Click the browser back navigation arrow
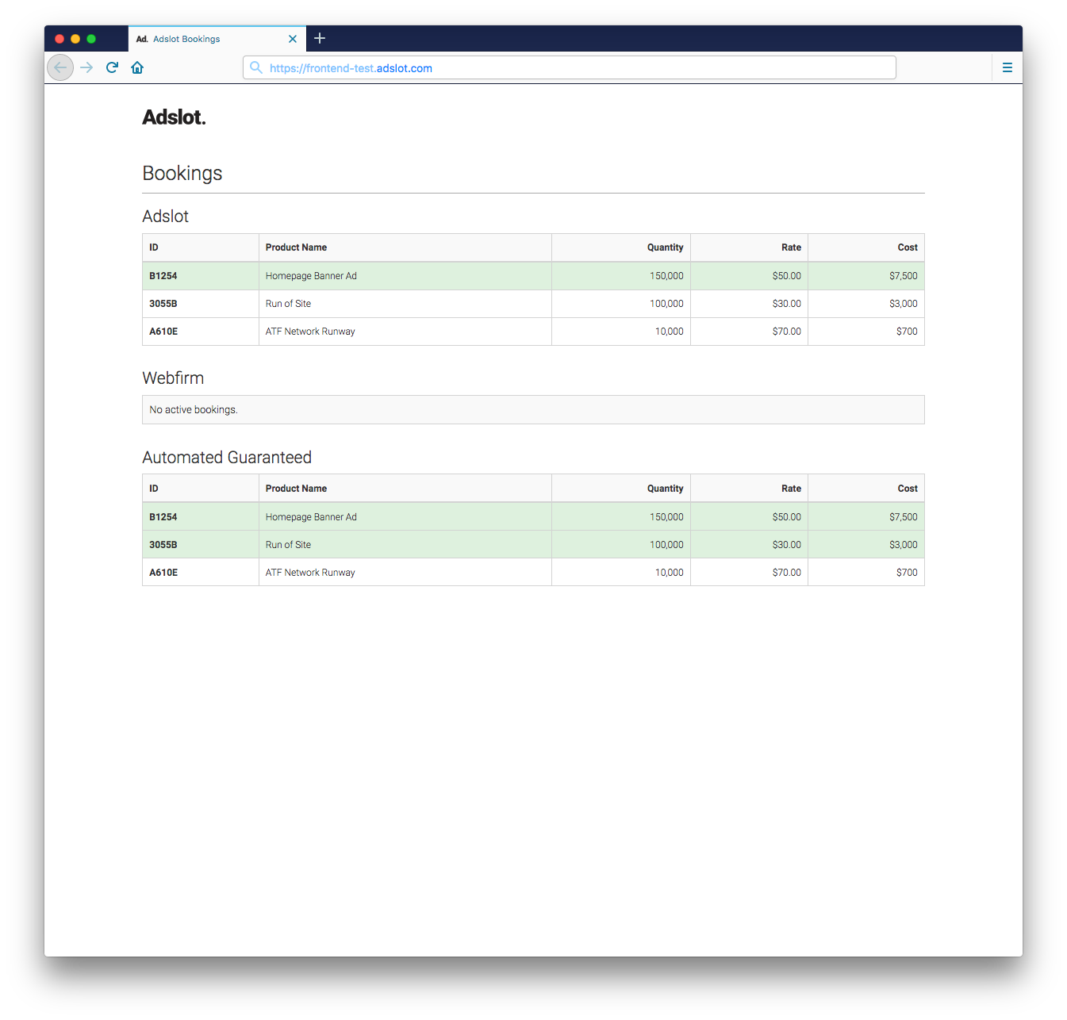This screenshot has height=1020, width=1067. (60, 67)
